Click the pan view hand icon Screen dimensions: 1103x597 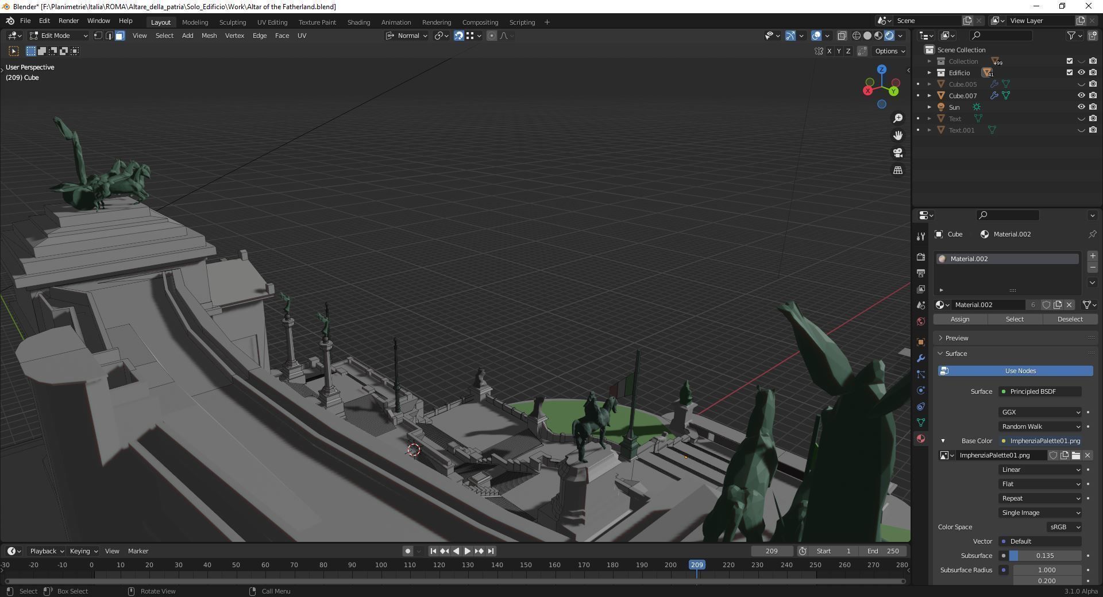coord(897,135)
